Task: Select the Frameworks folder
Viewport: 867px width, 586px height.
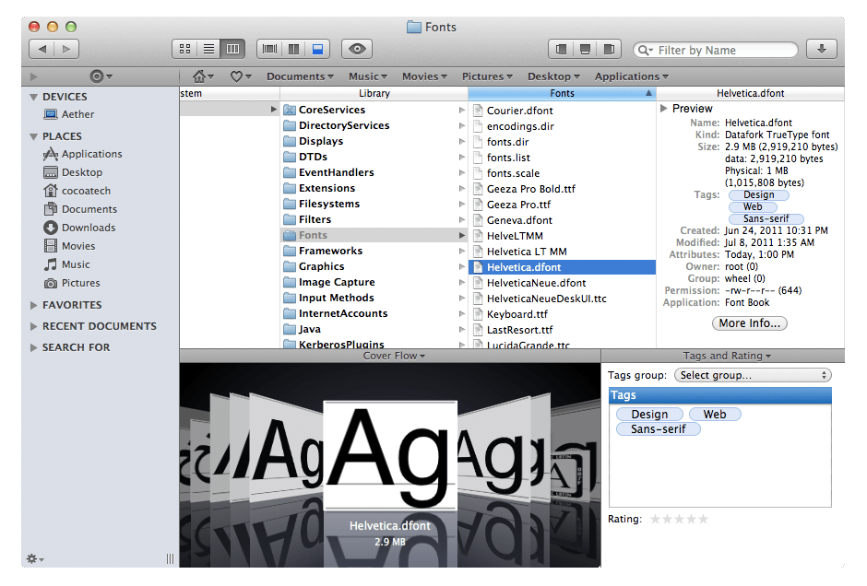Action: click(x=374, y=251)
